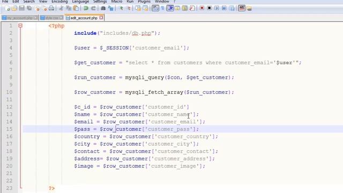Start macro recording with red dot
Image resolution: width=343 pixels, height=193 pixels.
tap(202, 9)
